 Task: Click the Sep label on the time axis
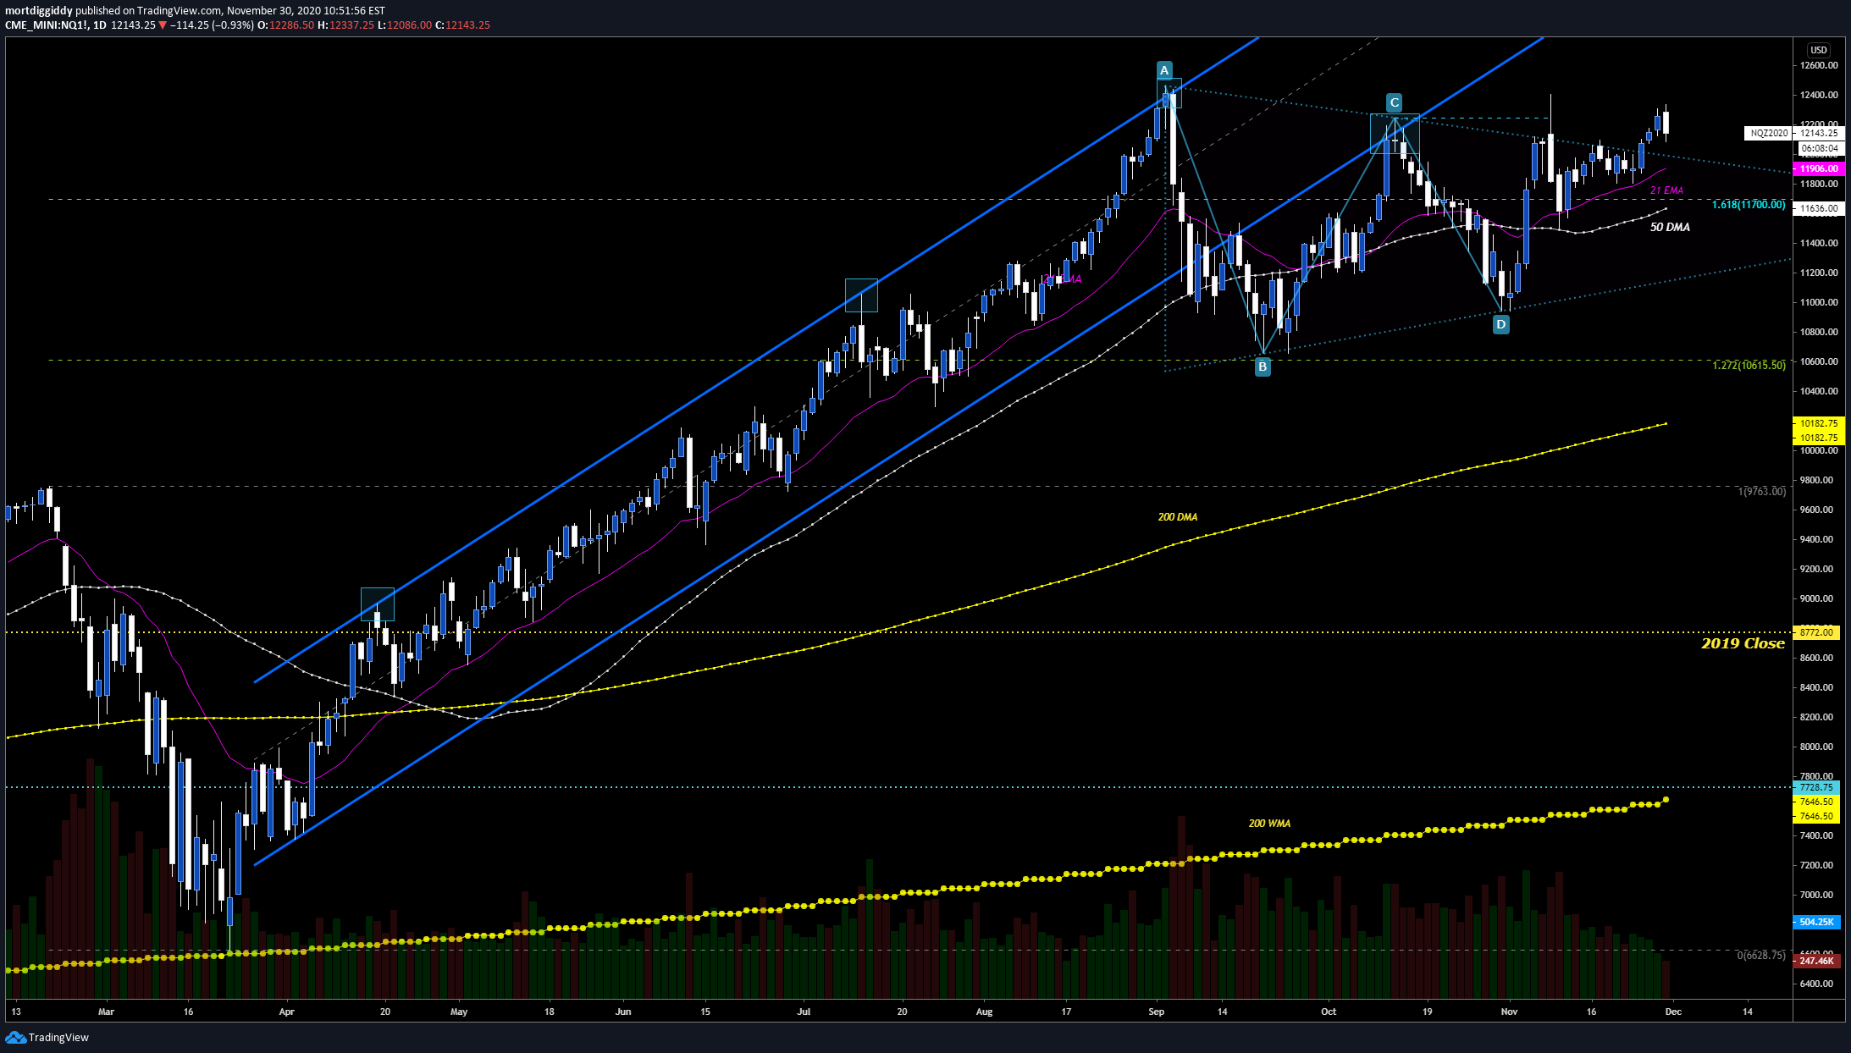(x=1156, y=1012)
